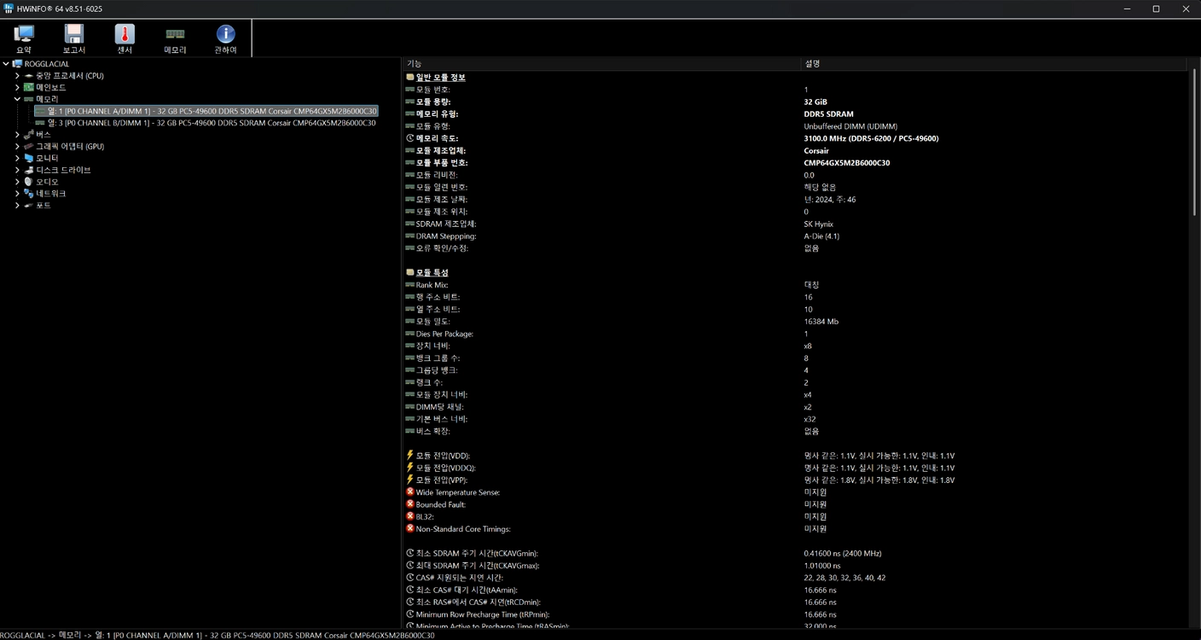Viewport: 1201px width, 640px height.
Task: Click the ROGGLACIAL computer icon in tree
Action: pos(17,64)
